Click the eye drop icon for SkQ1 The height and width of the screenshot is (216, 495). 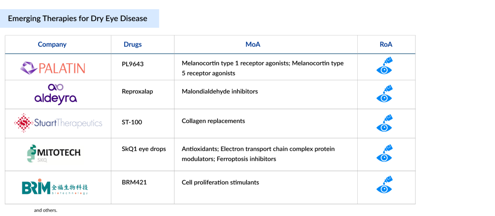tap(384, 154)
